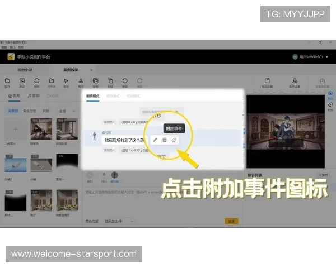Viewport: 336px width, 268px height.
Task: Select the piano room (钢琴房) thumbnail
Action: point(41,129)
